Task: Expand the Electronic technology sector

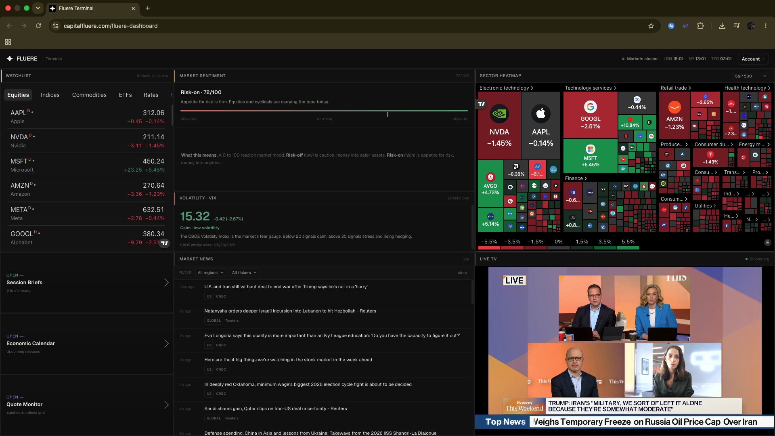Action: pyautogui.click(x=506, y=88)
